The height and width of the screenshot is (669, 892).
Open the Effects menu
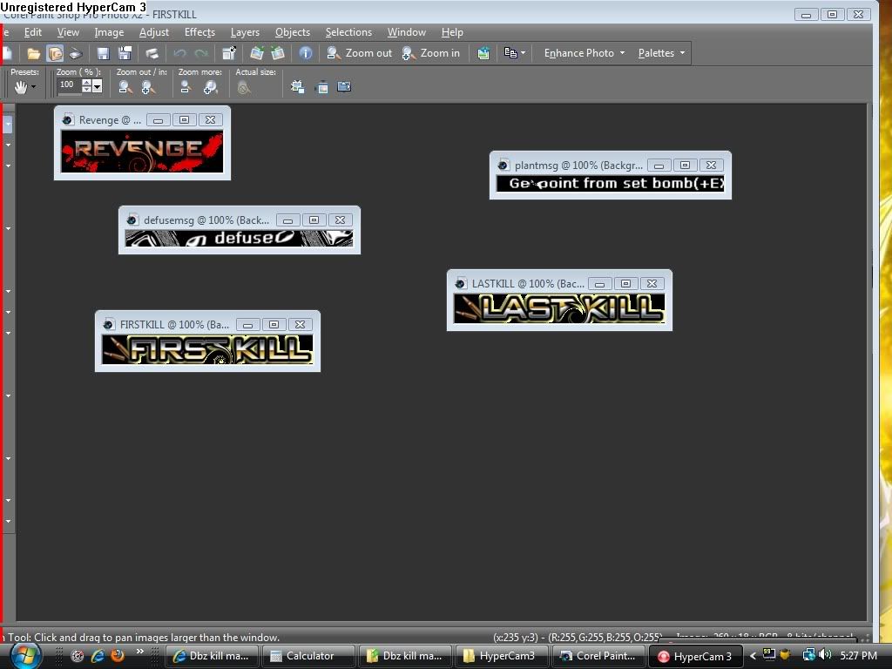[x=199, y=32]
